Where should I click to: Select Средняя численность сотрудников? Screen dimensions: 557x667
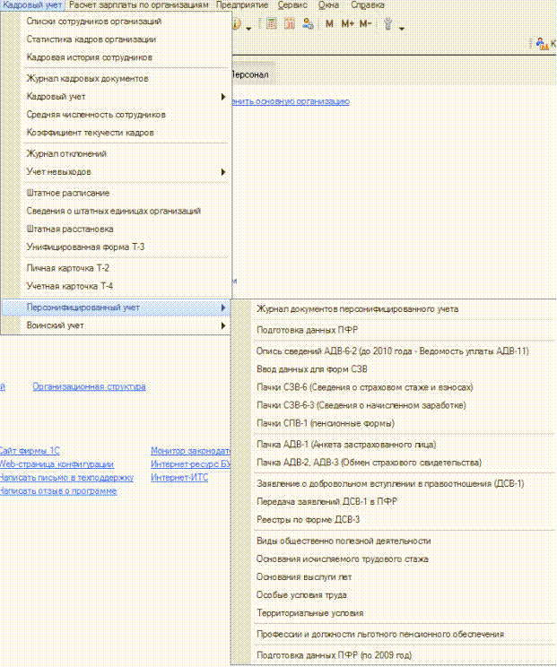tap(117, 115)
